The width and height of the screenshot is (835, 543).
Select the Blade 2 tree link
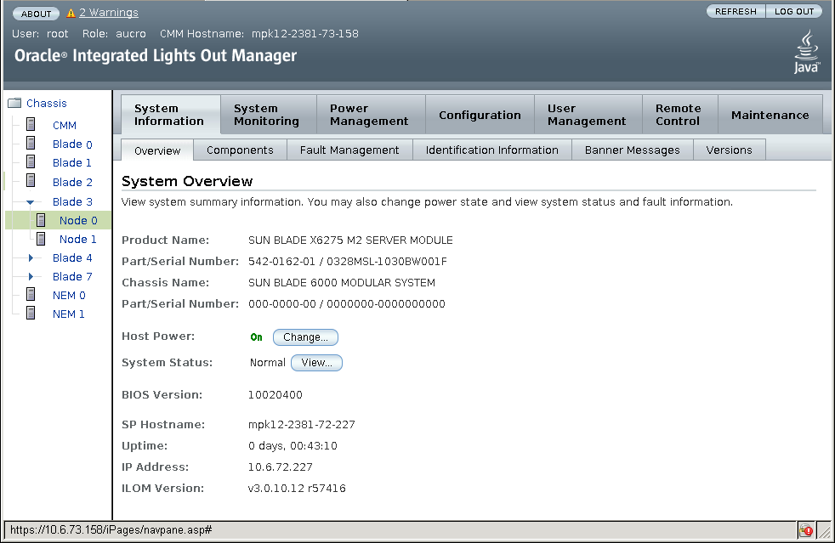[72, 182]
